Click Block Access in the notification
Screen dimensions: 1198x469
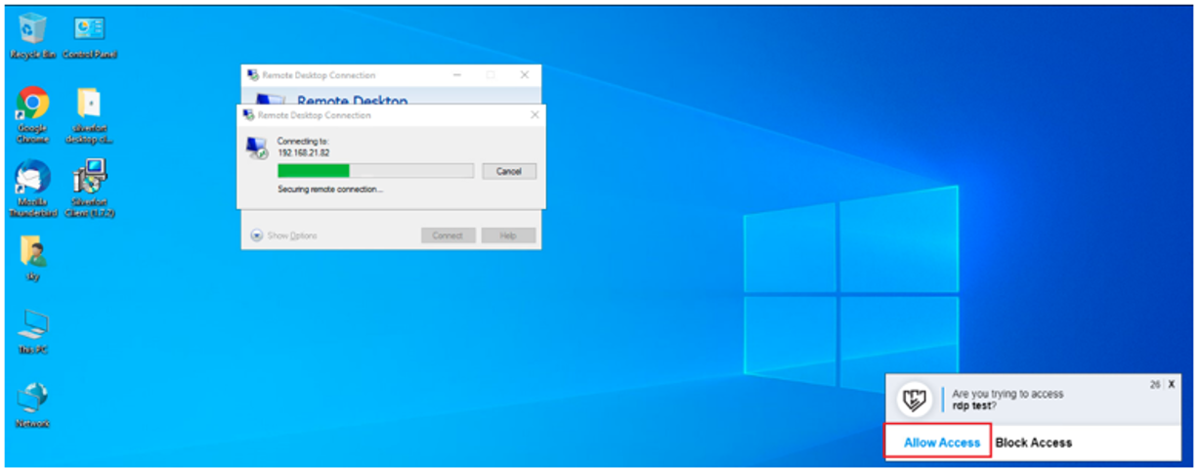(1033, 442)
